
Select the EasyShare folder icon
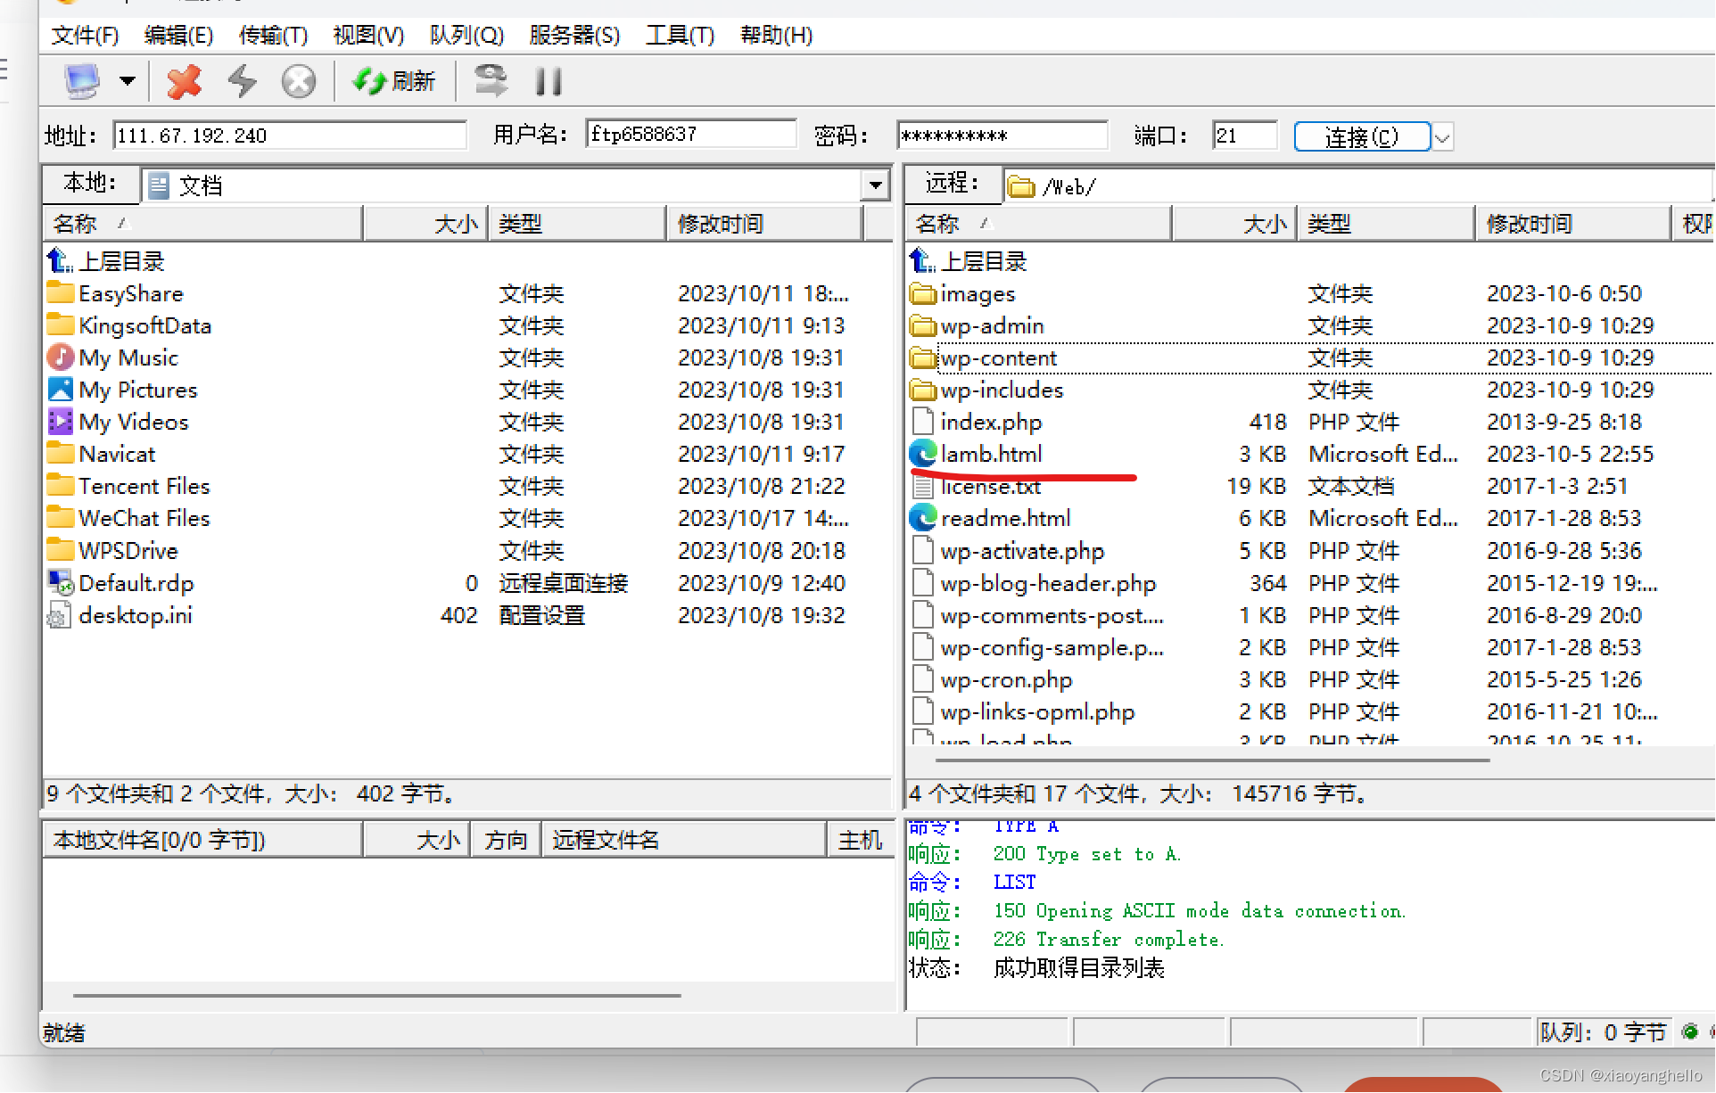click(60, 292)
